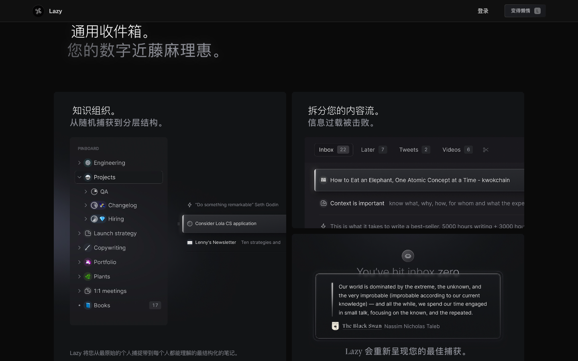Click the circular inbox zero badge icon

click(408, 256)
